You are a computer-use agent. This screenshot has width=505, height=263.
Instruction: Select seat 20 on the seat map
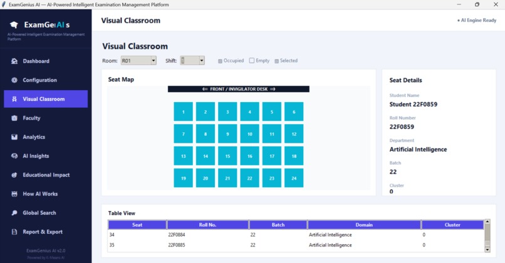206,178
